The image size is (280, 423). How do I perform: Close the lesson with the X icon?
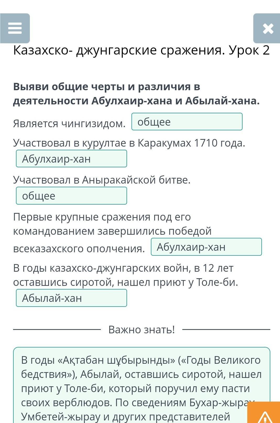click(267, 28)
